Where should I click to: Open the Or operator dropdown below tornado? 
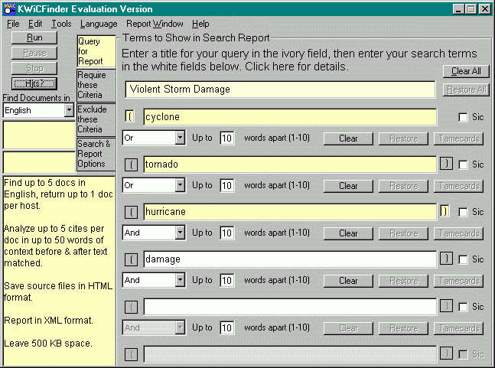pyautogui.click(x=180, y=185)
